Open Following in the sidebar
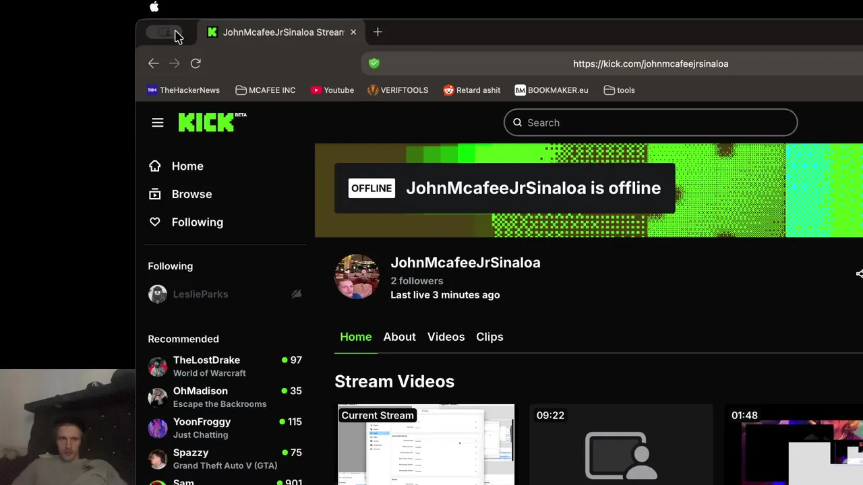863x485 pixels. (197, 222)
